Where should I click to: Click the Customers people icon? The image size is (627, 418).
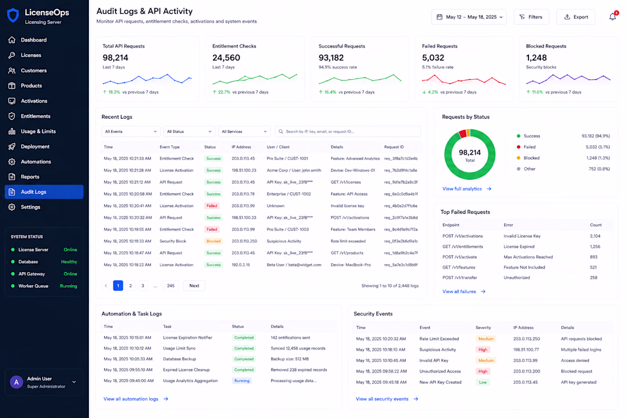tap(12, 70)
